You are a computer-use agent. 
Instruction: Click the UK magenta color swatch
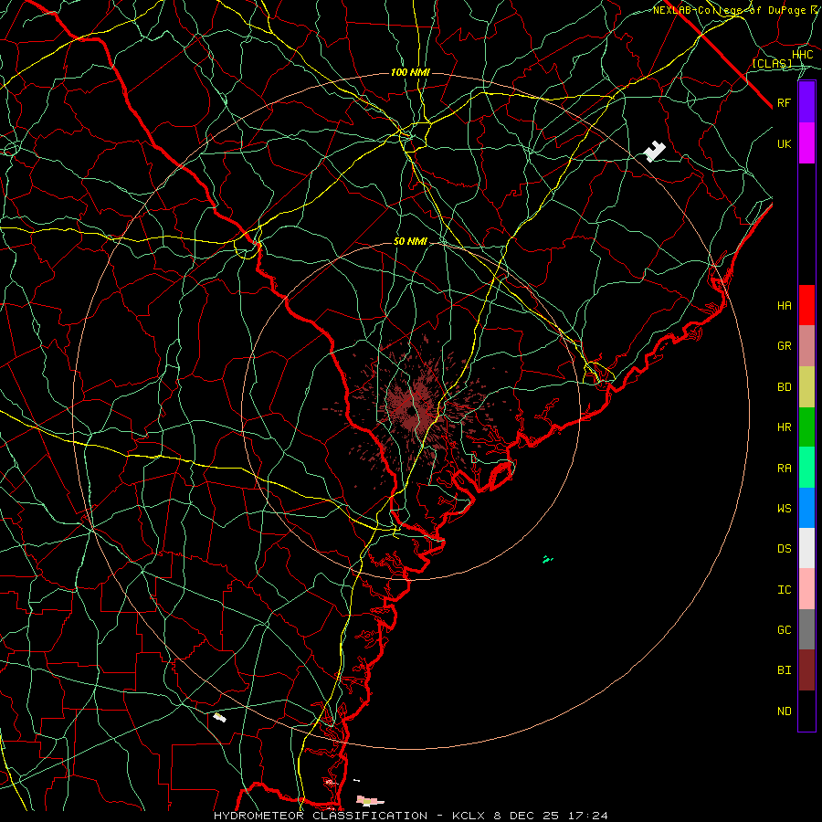coord(806,143)
